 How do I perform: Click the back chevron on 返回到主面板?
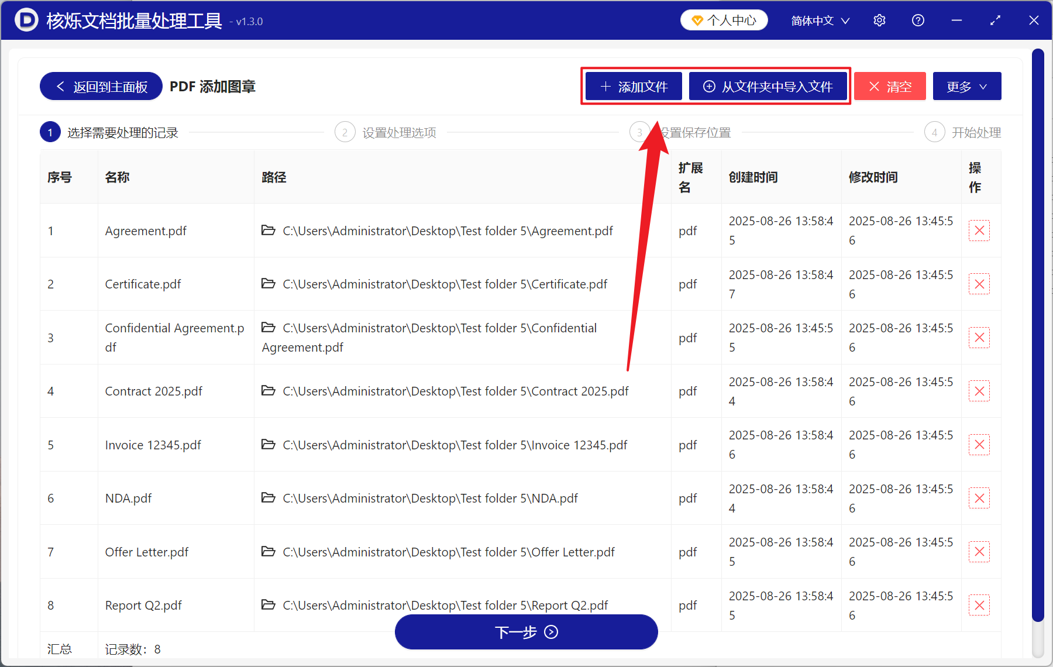(x=60, y=86)
